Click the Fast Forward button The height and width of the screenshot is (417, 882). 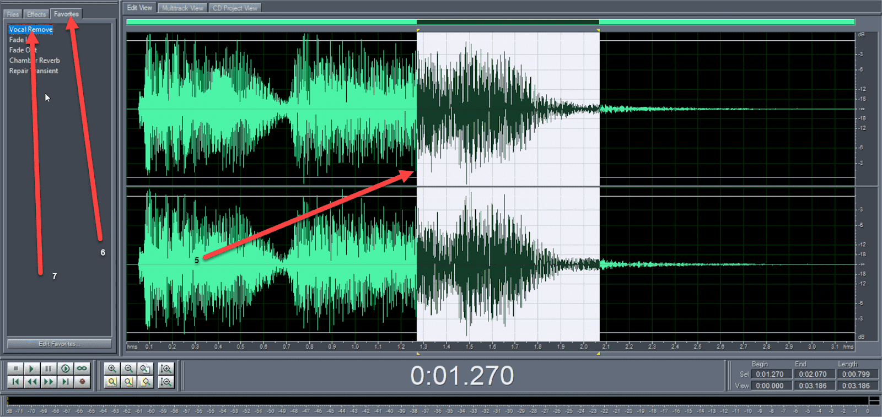pyautogui.click(x=49, y=382)
